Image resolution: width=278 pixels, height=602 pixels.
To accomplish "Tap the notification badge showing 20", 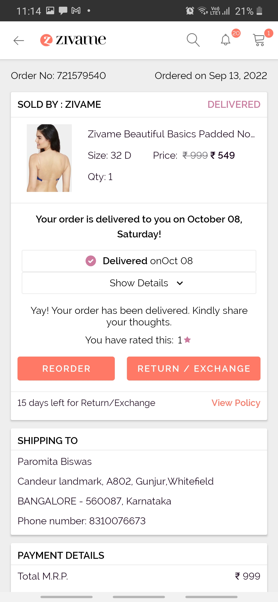I will (236, 33).
